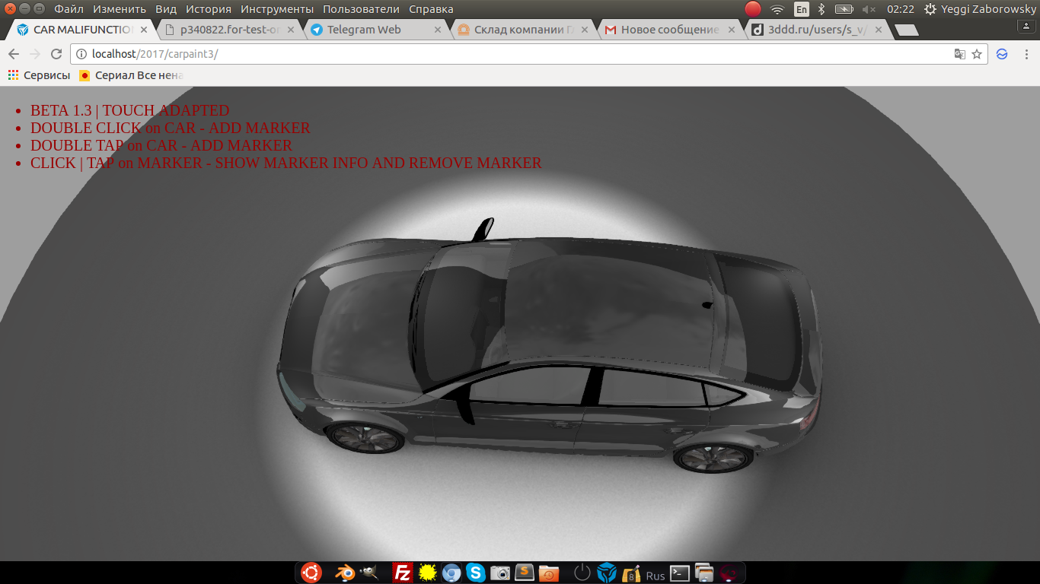
Task: Open the Изменить menu
Action: pos(120,9)
